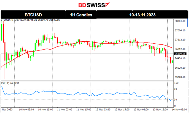Click time label 13 Nov 03:00
The width and height of the screenshot is (189, 113).
click(141, 109)
